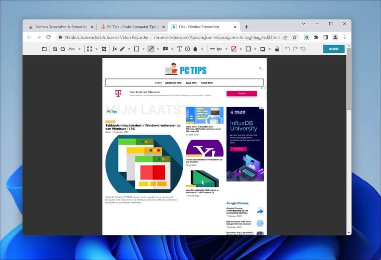Click the Undo arrow

click(287, 49)
